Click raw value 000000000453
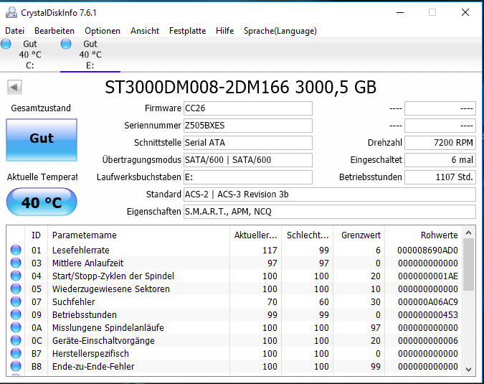Screen dimensions: 484x384 pyautogui.click(x=428, y=315)
